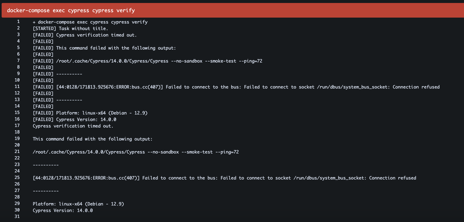Select line number 27 in the gutter
This screenshot has width=464, height=222.
(x=17, y=191)
